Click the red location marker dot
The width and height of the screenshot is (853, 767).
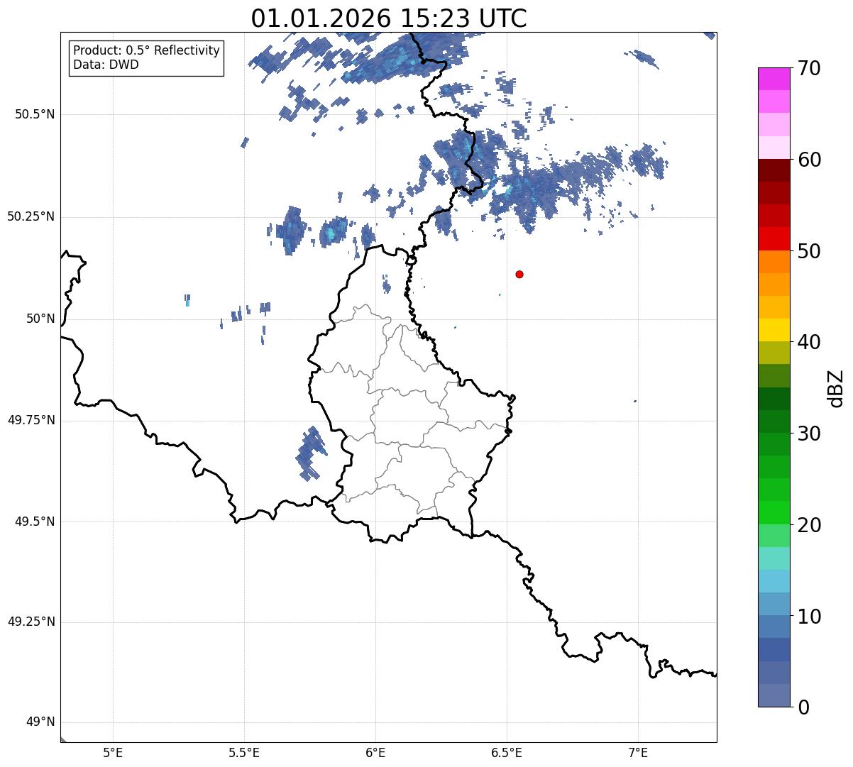pos(519,274)
